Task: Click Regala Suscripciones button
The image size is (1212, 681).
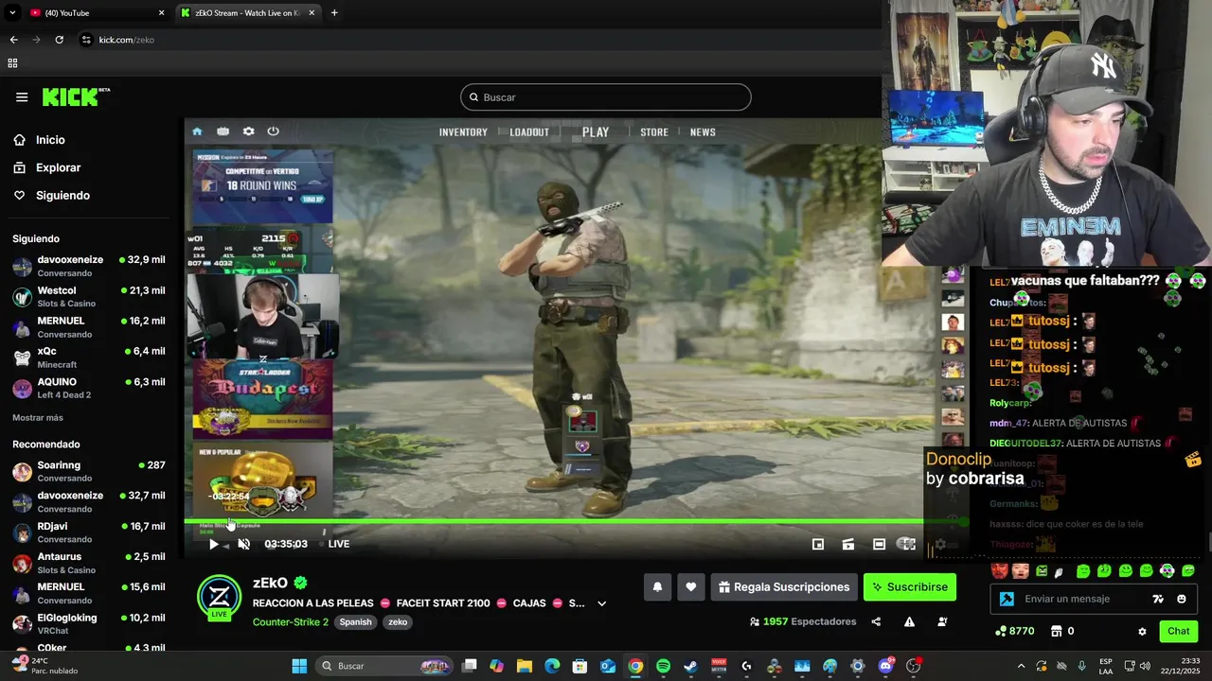Action: click(784, 587)
